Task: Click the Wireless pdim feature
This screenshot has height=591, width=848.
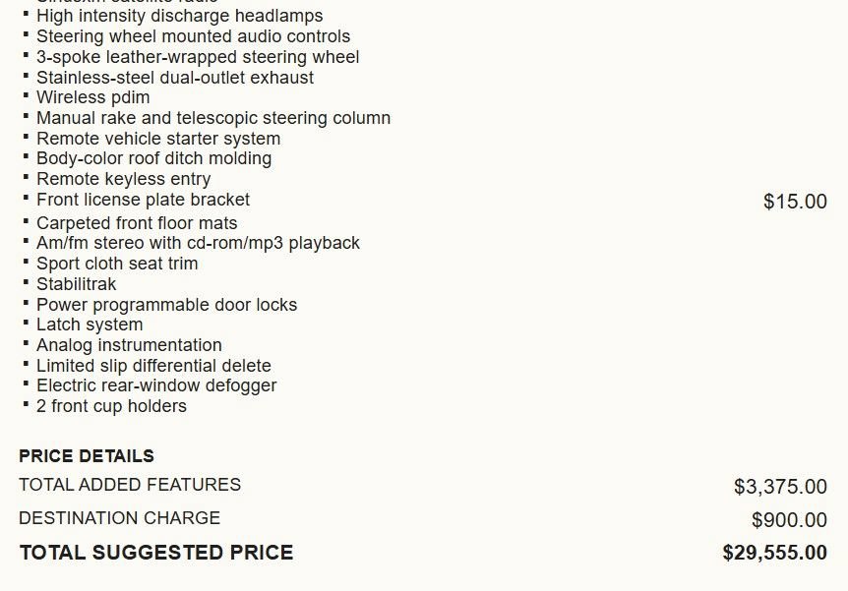Action: [x=93, y=97]
